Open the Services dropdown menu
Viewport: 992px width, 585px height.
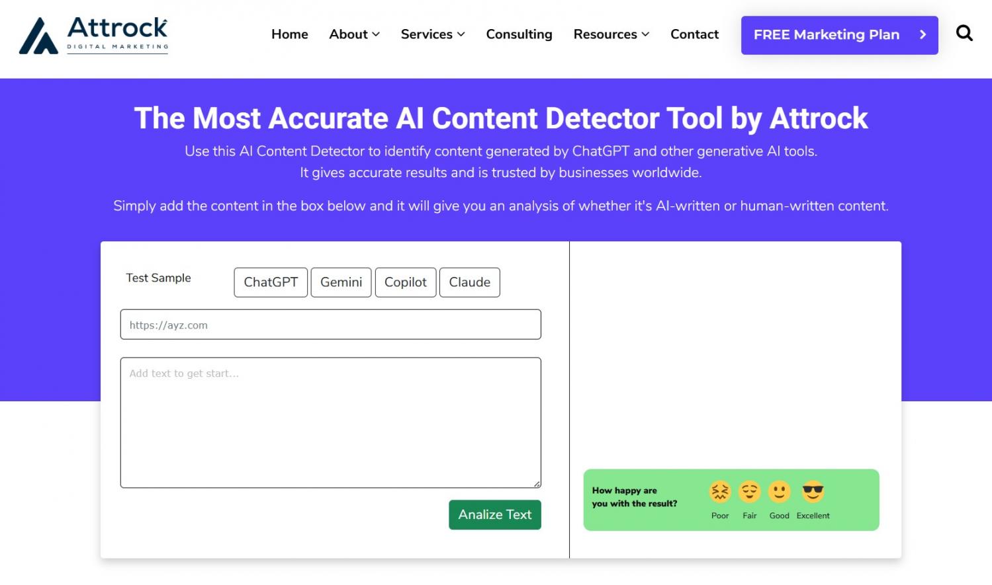pyautogui.click(x=432, y=34)
